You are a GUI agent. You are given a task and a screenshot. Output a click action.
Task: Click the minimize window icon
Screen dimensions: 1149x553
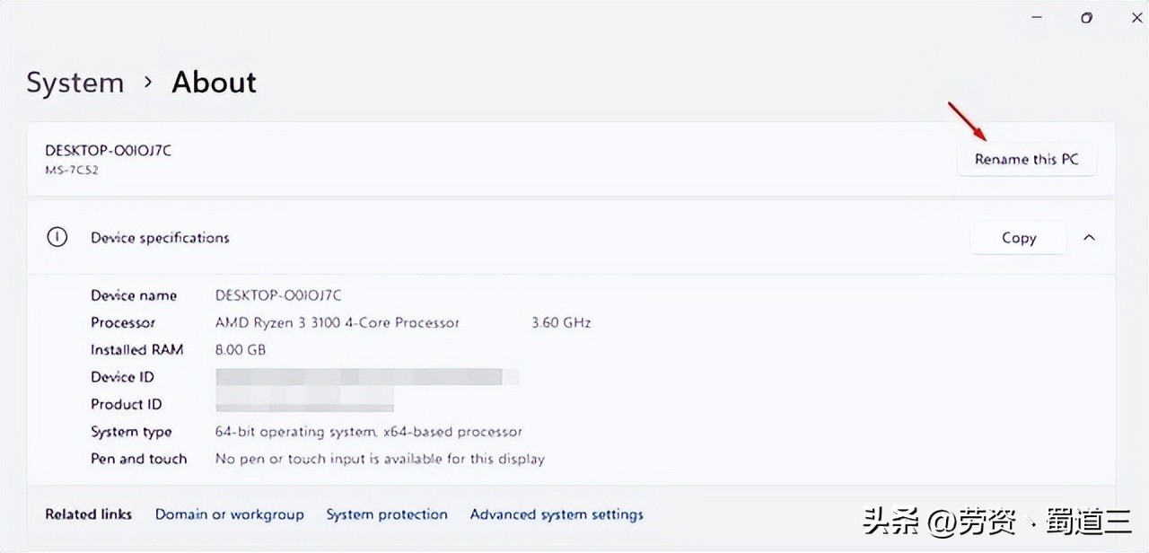click(x=1036, y=16)
